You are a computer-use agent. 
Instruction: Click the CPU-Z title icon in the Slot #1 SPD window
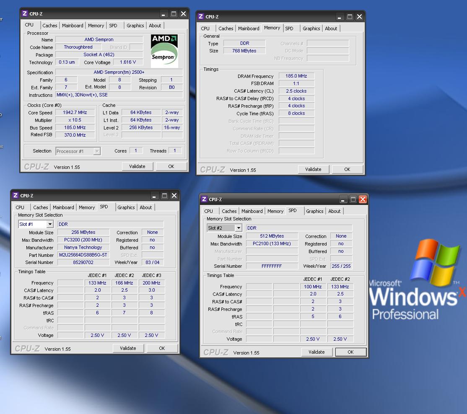(16, 195)
